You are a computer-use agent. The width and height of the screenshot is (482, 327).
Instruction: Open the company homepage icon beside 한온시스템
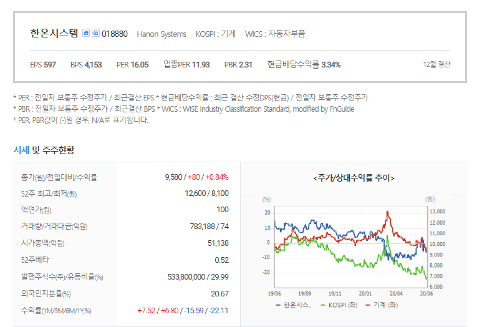pyautogui.click(x=86, y=33)
